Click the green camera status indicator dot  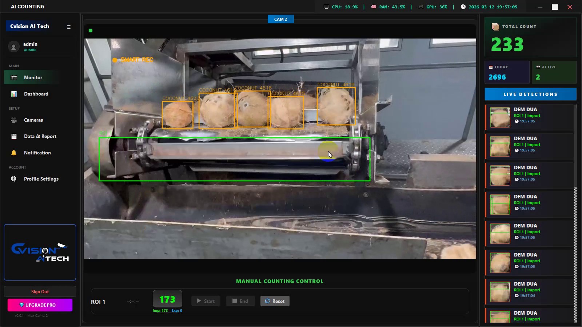(91, 31)
